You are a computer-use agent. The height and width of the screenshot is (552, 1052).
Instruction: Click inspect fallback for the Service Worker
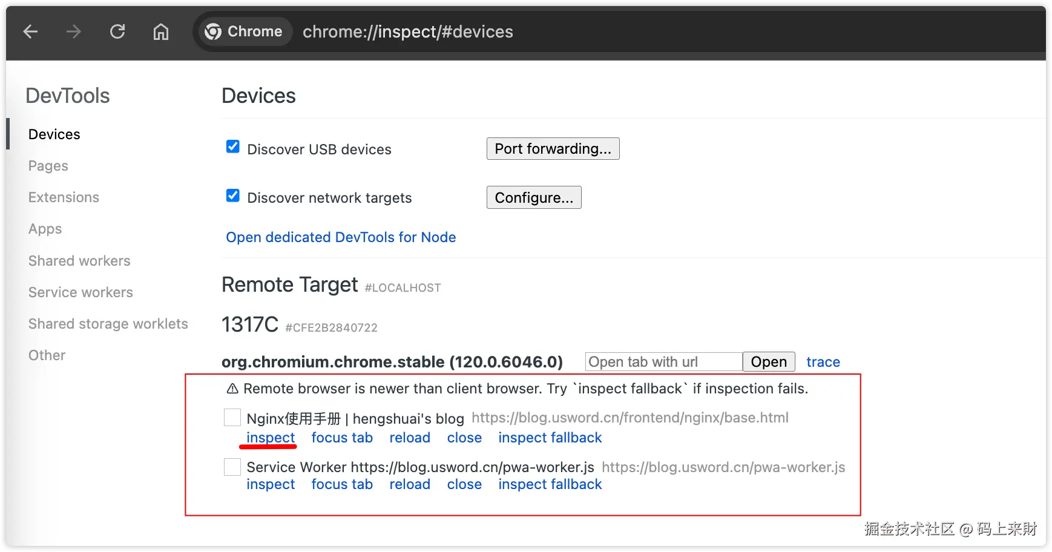(x=550, y=484)
